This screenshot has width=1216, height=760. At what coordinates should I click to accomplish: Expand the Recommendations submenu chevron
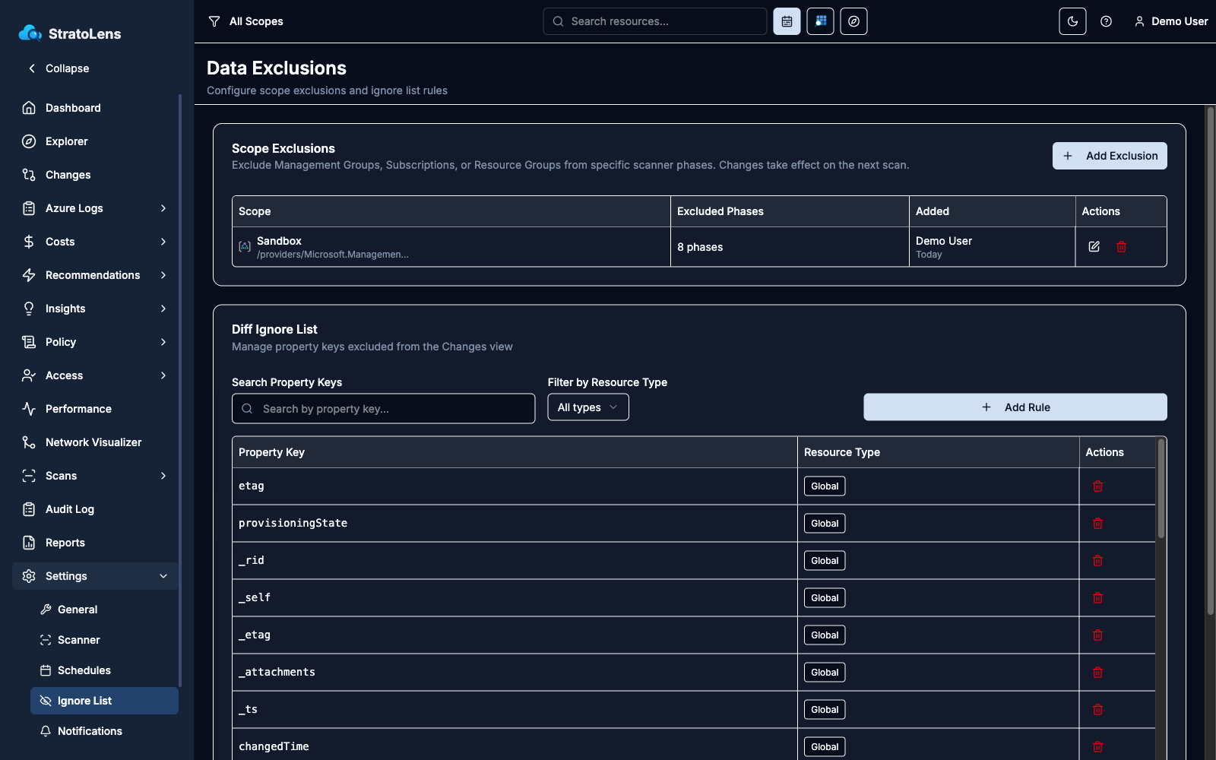[x=163, y=275]
